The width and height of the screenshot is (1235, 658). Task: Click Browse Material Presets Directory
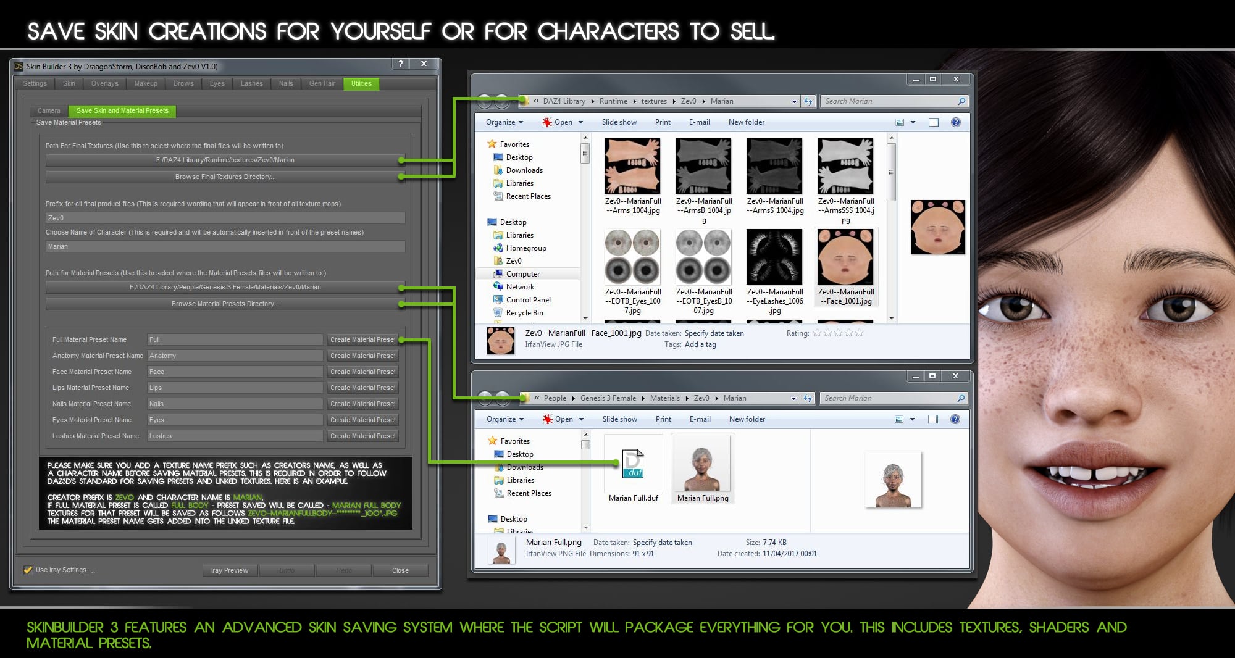click(x=225, y=303)
